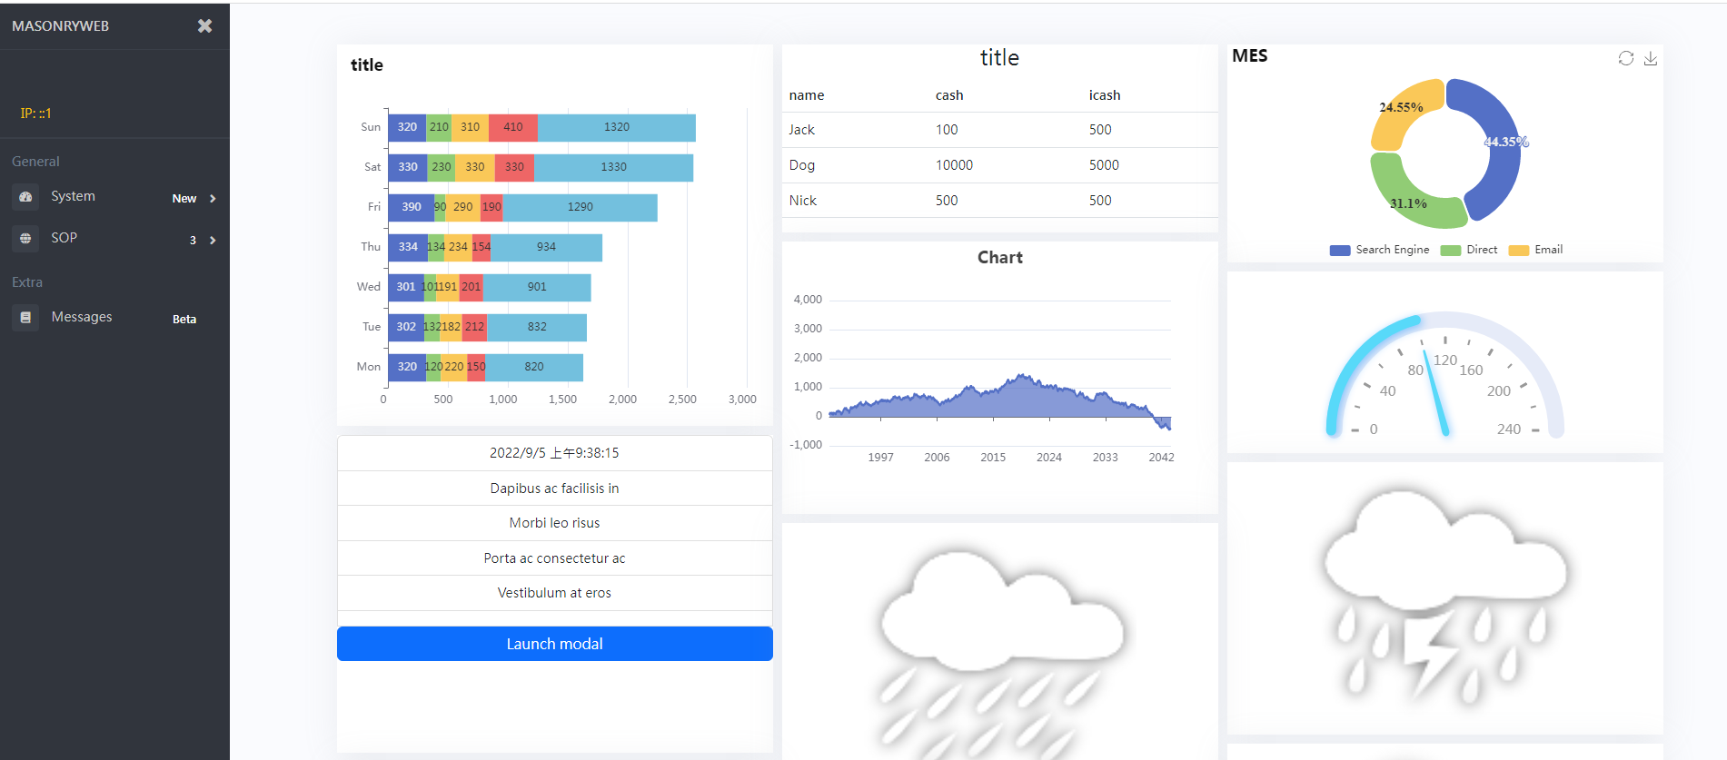Download MES chart as image
Image resolution: width=1727 pixels, height=760 pixels.
tap(1651, 58)
